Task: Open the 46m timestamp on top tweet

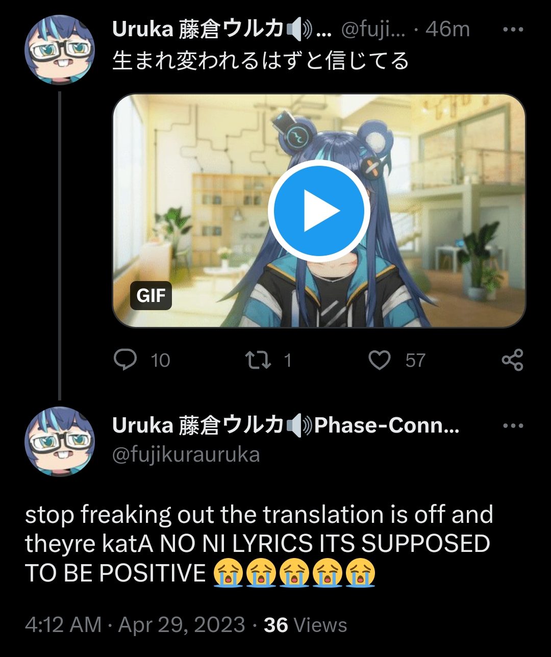Action: (447, 29)
